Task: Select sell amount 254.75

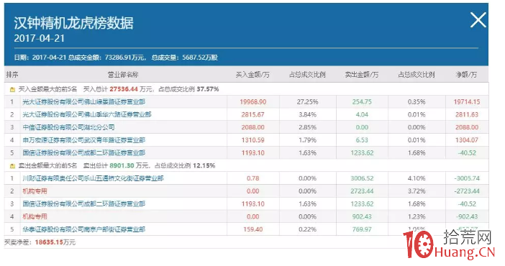Action: (362, 102)
